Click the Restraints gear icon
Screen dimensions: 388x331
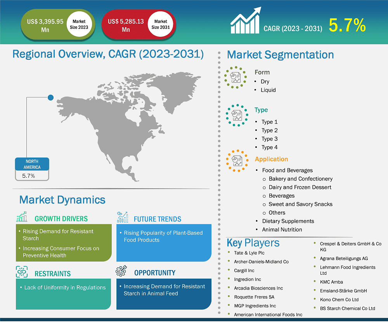point(21,271)
